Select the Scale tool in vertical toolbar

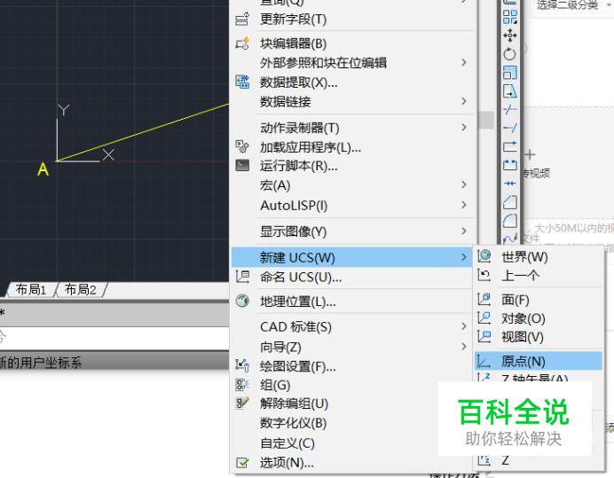click(510, 73)
